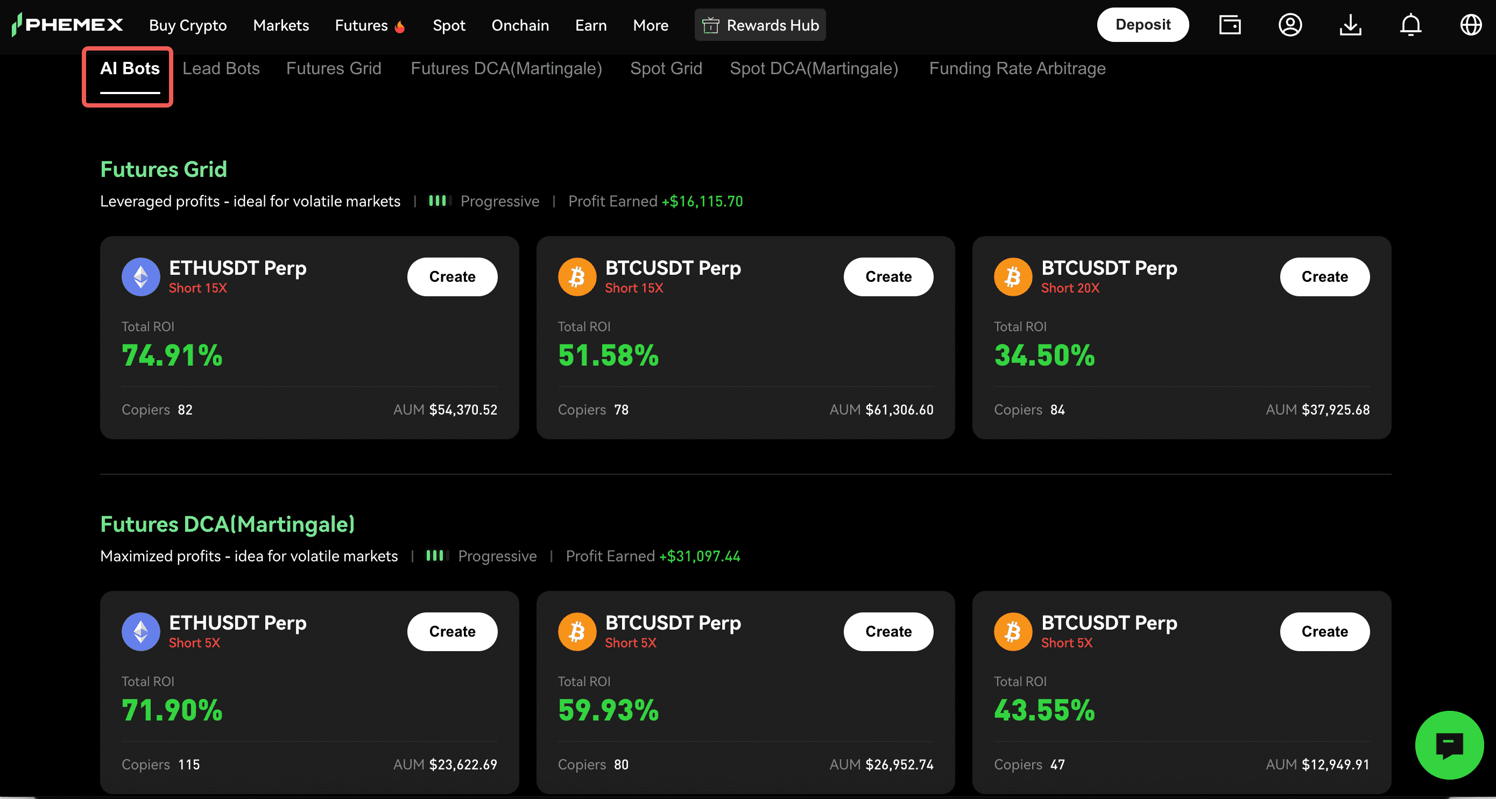Click Ethereum icon in Futures Grid card
1496x799 pixels.
click(140, 277)
